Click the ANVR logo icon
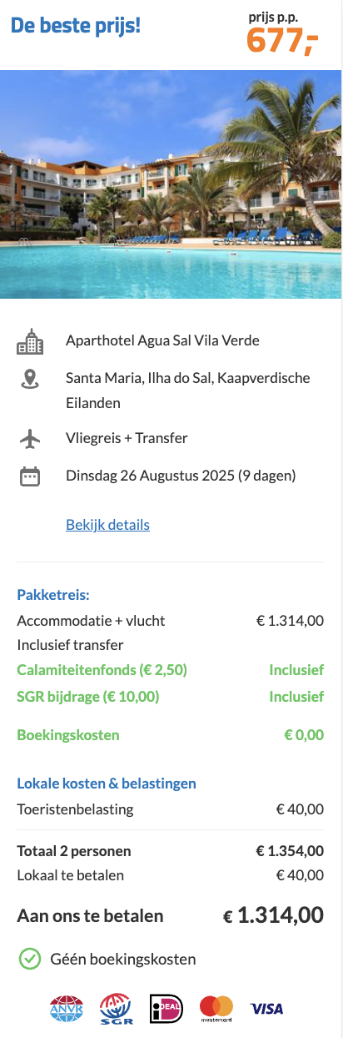 (67, 1008)
